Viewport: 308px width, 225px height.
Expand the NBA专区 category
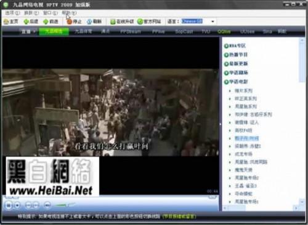click(x=235, y=45)
